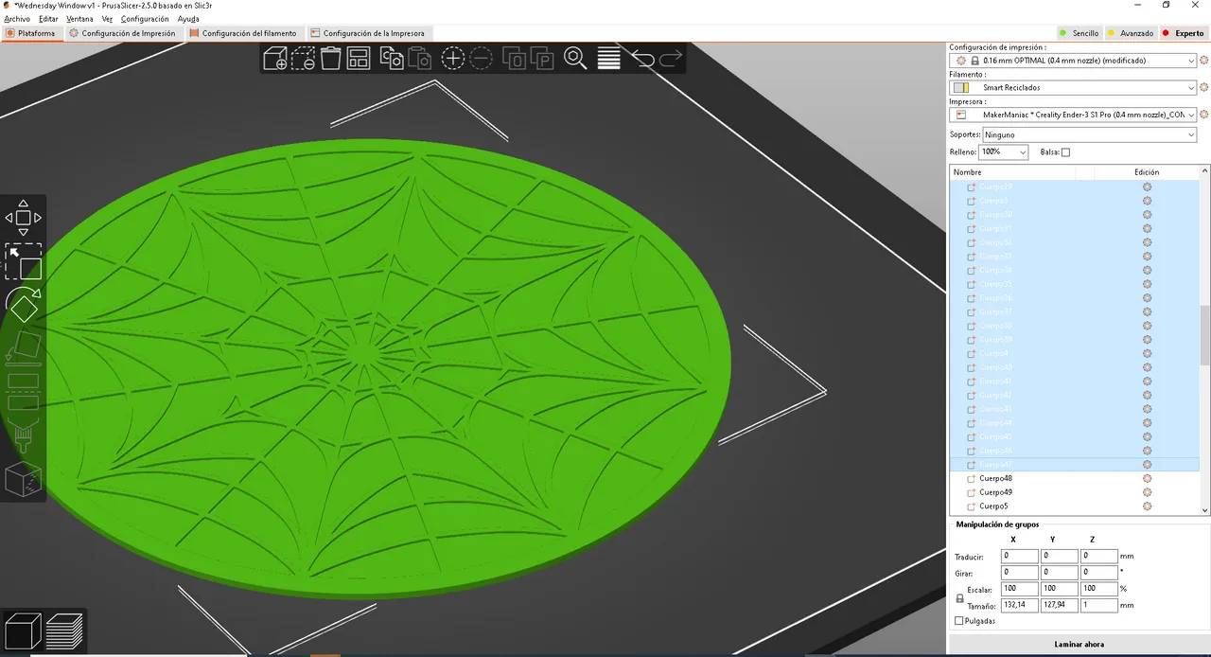Screen dimensions: 1211x657
Task: Open the Variable layer height tool
Action: coord(608,59)
